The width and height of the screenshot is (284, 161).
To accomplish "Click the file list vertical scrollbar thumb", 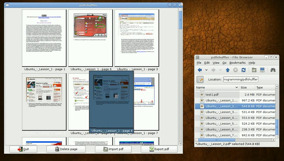I will pos(277,127).
